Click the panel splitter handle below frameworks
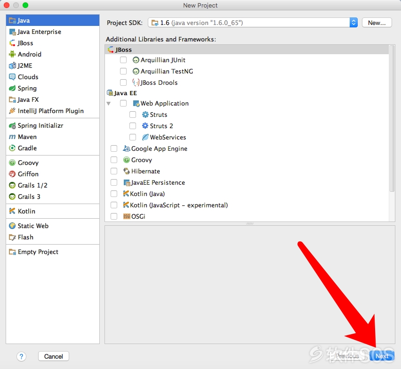The height and width of the screenshot is (369, 401). point(249,223)
